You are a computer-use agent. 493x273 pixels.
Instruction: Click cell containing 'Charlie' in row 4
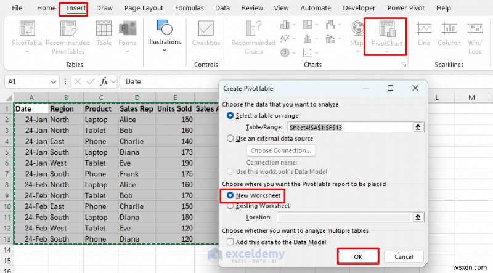tap(137, 141)
